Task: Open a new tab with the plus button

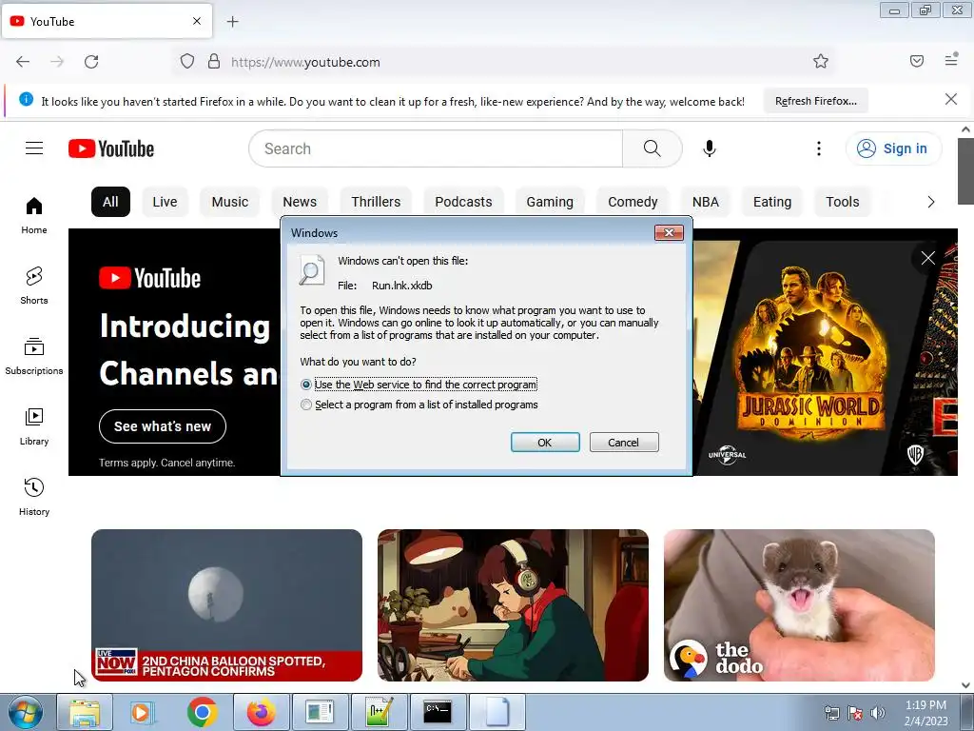Action: tap(232, 22)
